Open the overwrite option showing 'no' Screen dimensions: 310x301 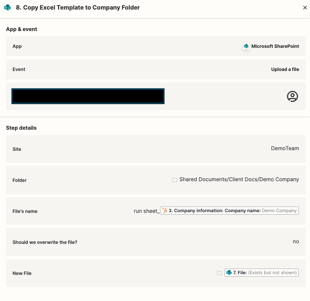[156, 242]
